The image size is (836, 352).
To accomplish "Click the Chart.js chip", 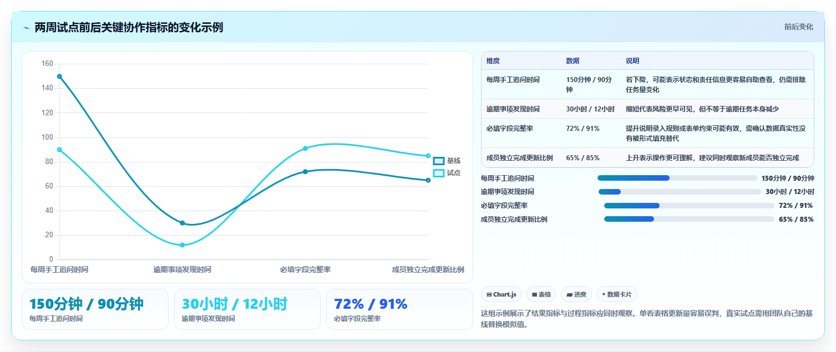I will tap(501, 294).
